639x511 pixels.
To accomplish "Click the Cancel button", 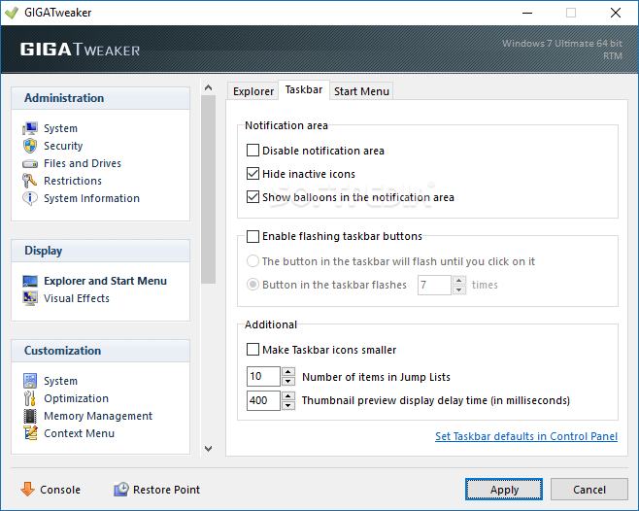I will click(589, 489).
